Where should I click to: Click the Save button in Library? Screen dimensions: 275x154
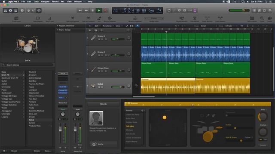pos(48,151)
